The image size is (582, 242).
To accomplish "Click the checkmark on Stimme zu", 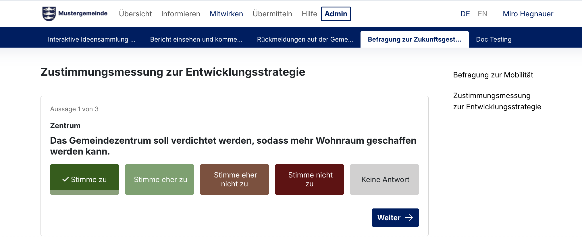I will (65, 179).
